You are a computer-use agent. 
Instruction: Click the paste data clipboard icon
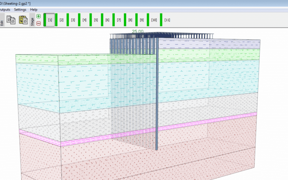point(23,20)
